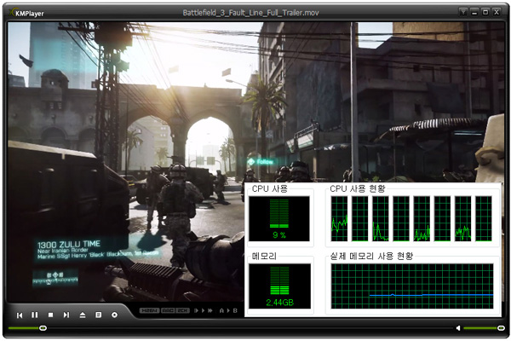Viewport: 511px width, 341px height.
Task: Step forward one frame
Action: pyautogui.click(x=196, y=310)
